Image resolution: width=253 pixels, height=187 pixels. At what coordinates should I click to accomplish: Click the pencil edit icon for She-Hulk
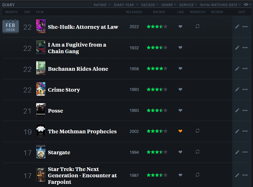(x=237, y=26)
